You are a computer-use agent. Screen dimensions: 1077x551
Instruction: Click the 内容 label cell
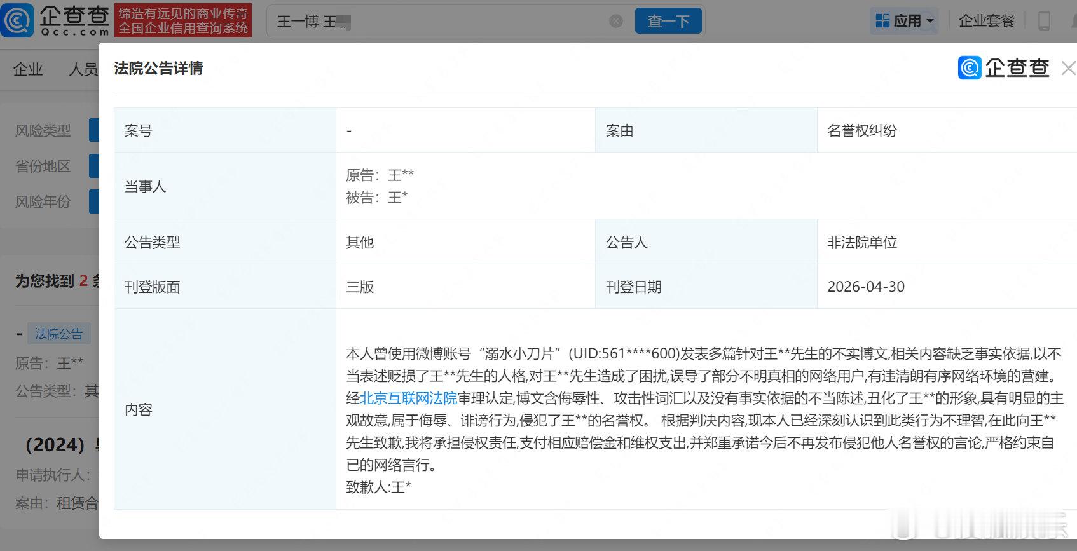(225, 409)
